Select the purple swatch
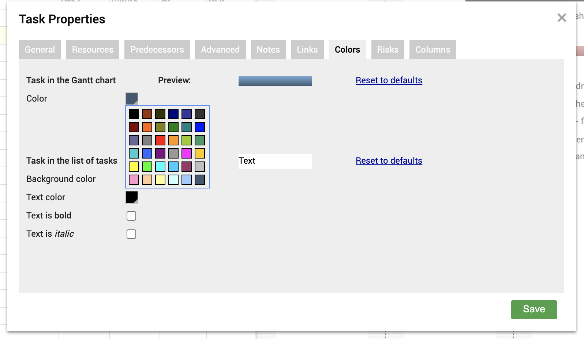The width and height of the screenshot is (584, 339). pos(160,153)
